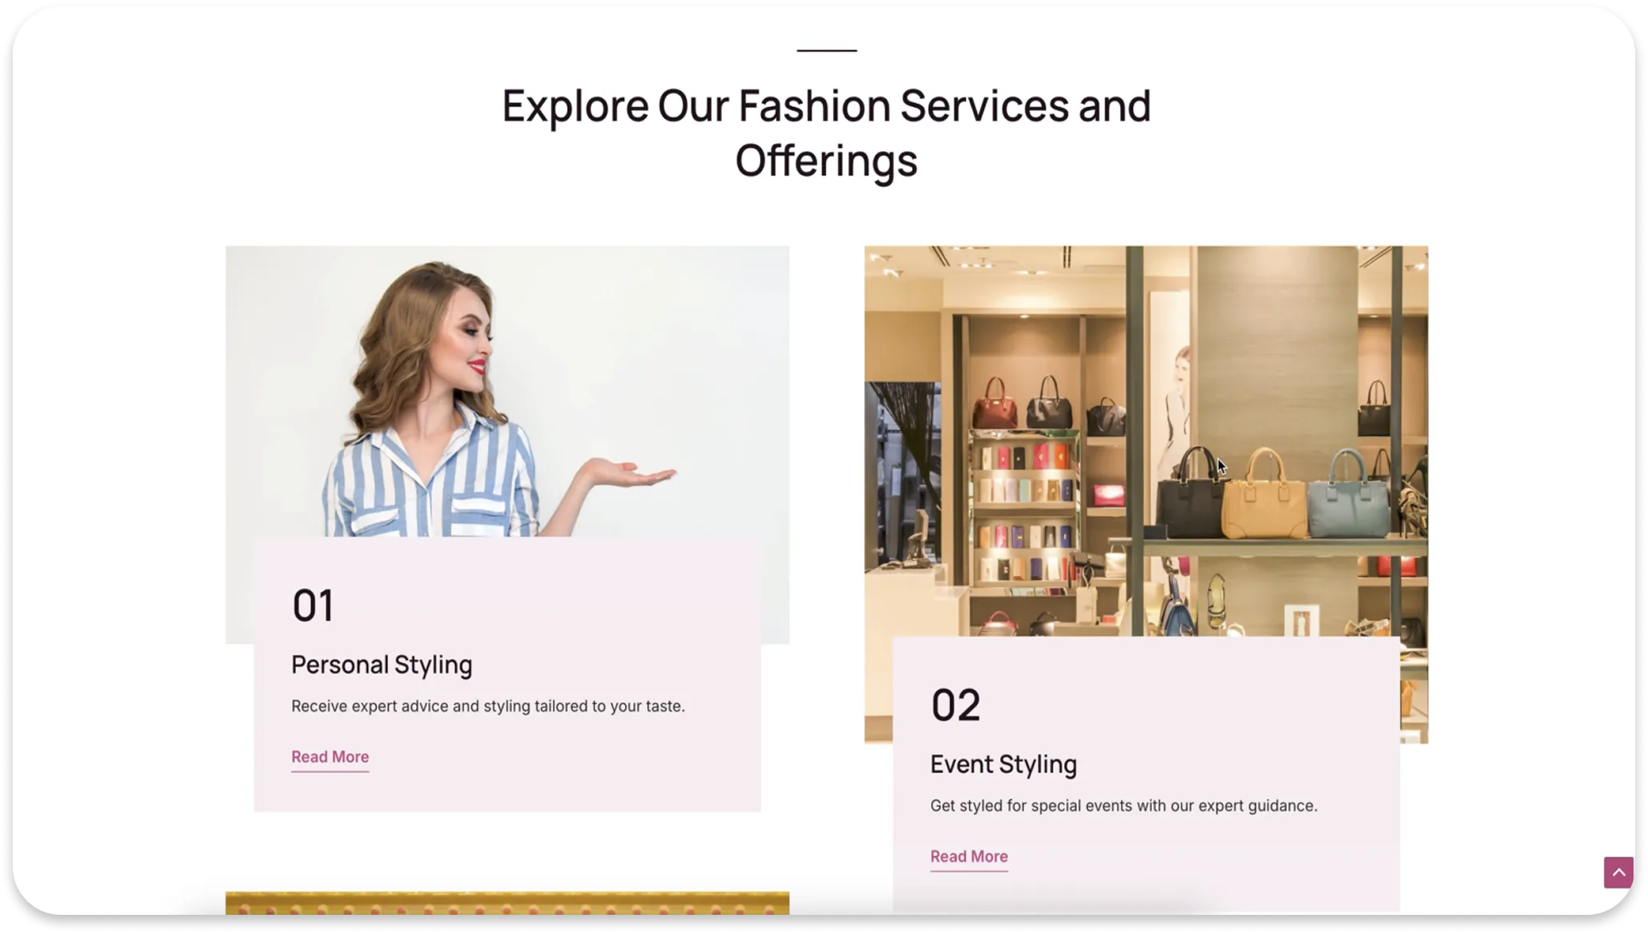
Task: Open Read More under Event Styling
Action: tap(969, 856)
